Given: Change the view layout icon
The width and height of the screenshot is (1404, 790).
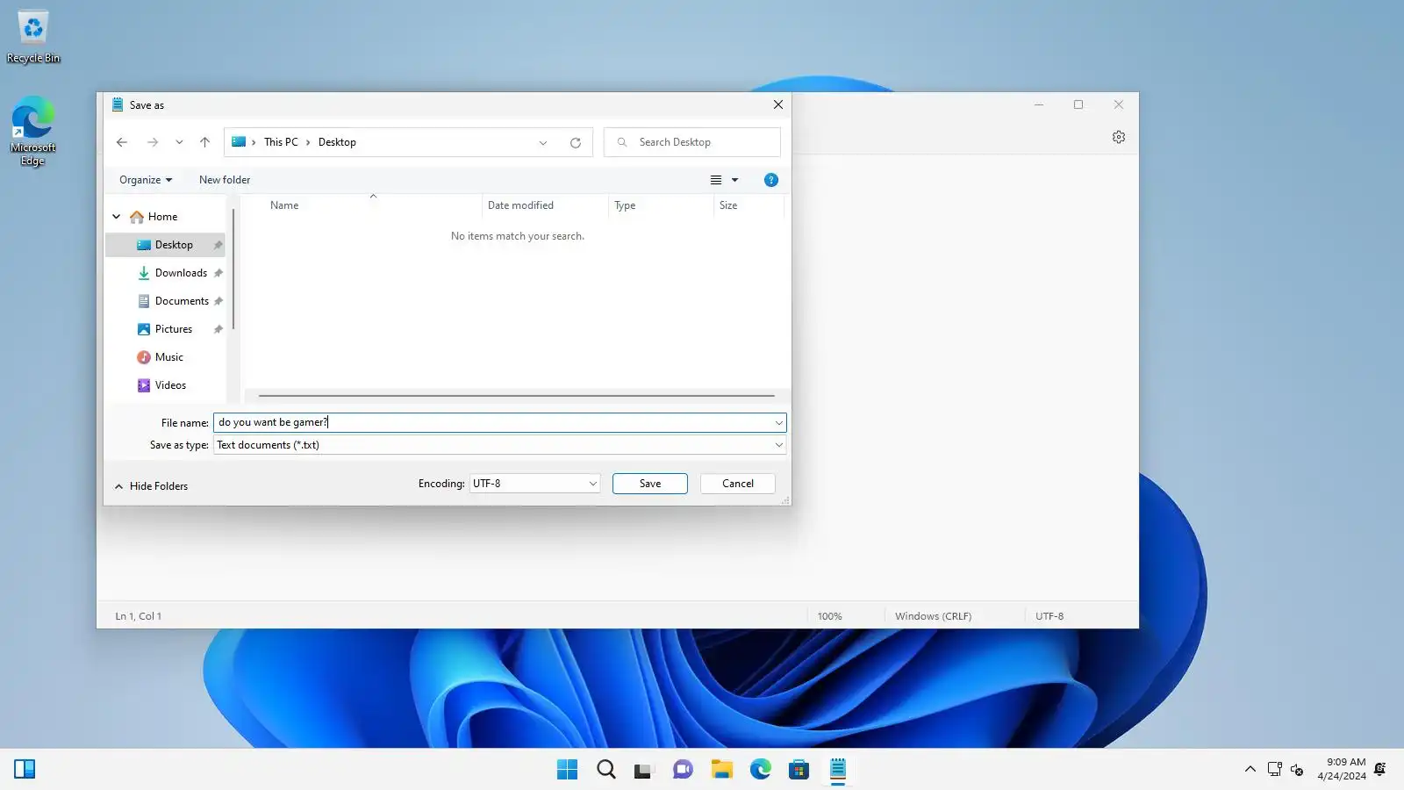Looking at the screenshot, I should click(x=716, y=180).
